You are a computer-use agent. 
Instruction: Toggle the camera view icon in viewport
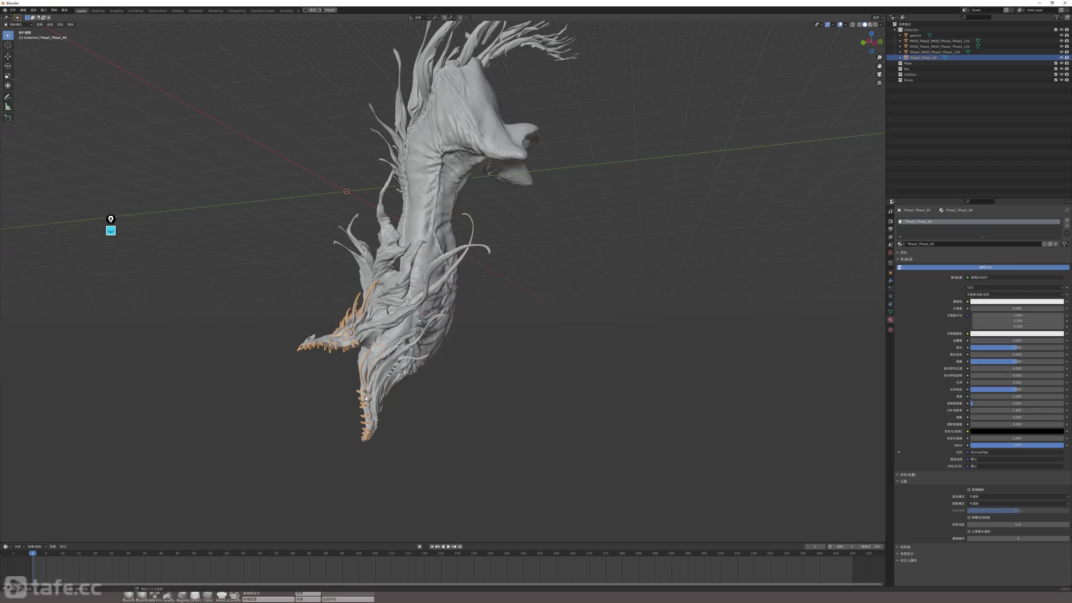coord(879,74)
